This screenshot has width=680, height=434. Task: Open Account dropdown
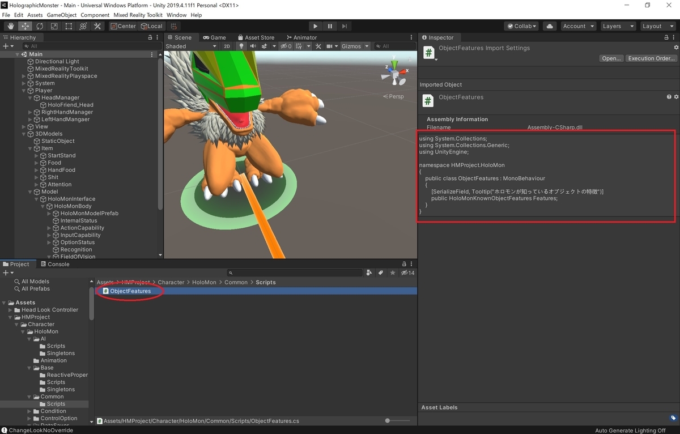pos(578,26)
